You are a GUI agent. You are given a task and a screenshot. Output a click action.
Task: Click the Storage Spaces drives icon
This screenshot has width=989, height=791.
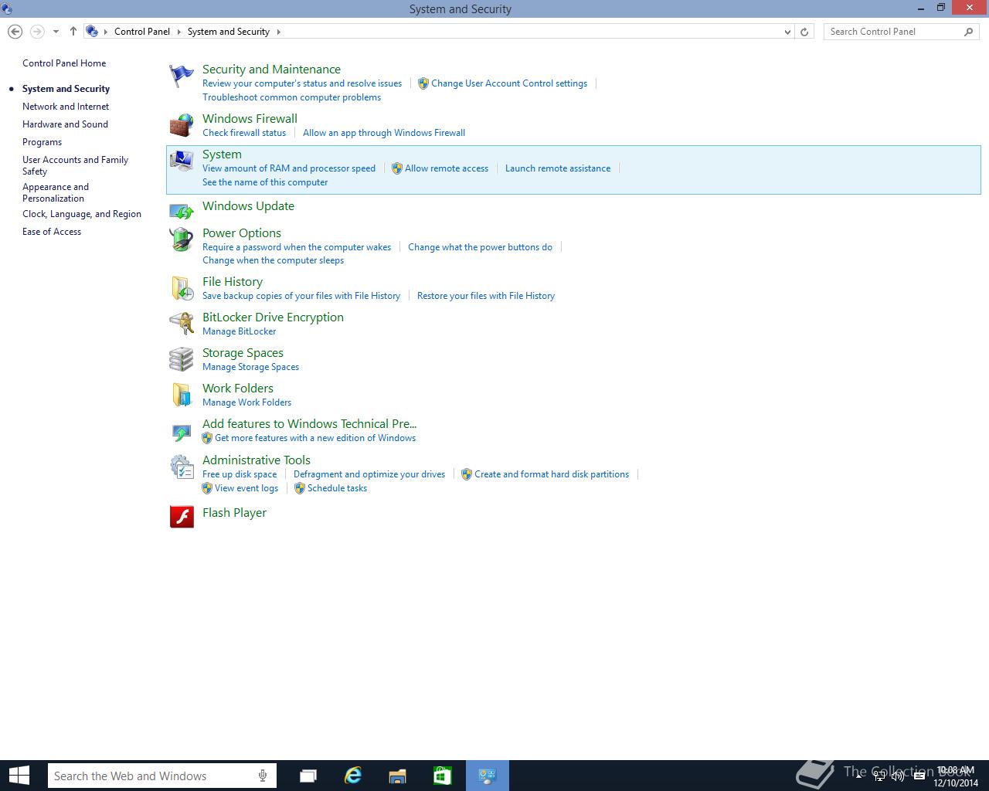(182, 359)
